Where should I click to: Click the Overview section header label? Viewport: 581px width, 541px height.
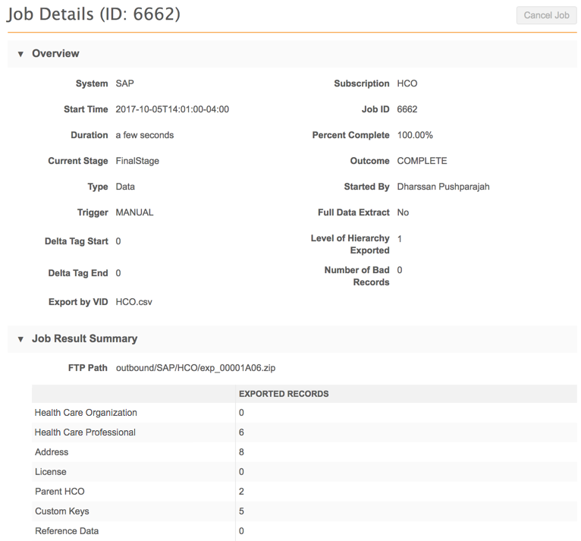(x=55, y=54)
